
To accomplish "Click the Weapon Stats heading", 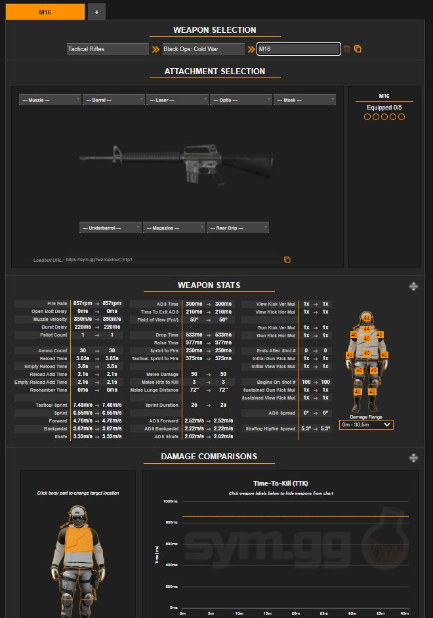I will (x=209, y=285).
